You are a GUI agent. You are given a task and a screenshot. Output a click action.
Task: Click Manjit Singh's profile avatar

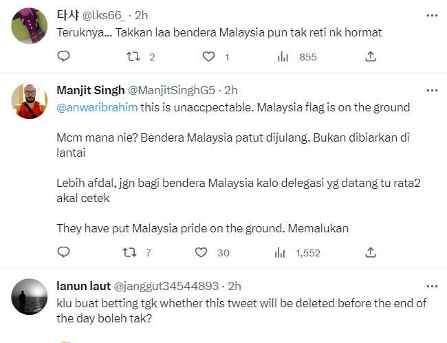click(x=30, y=102)
